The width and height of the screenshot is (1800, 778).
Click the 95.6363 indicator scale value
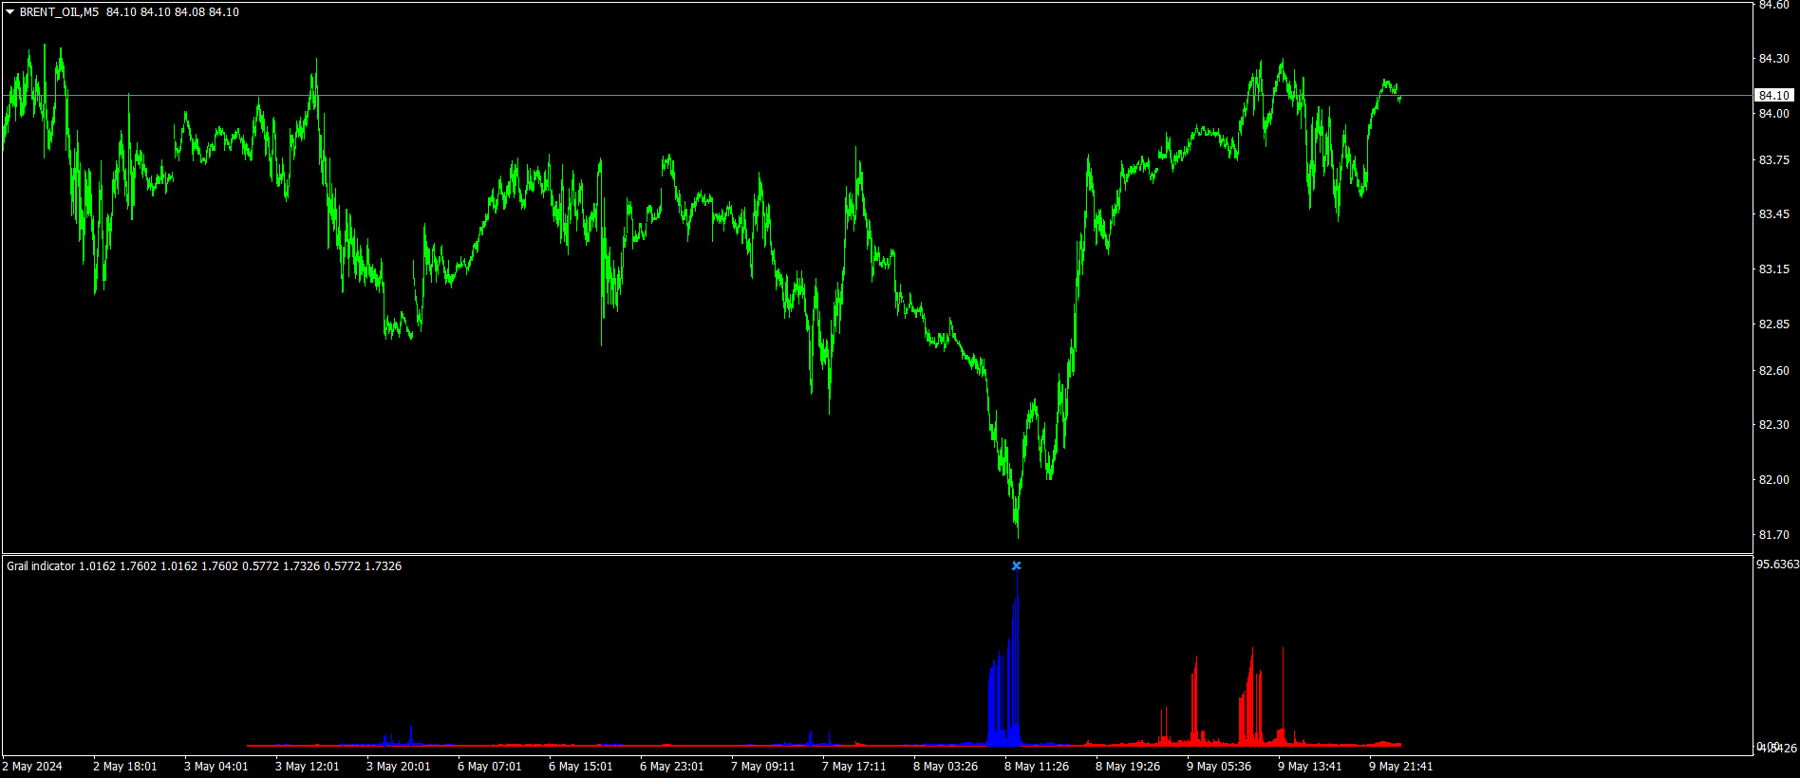1777,565
